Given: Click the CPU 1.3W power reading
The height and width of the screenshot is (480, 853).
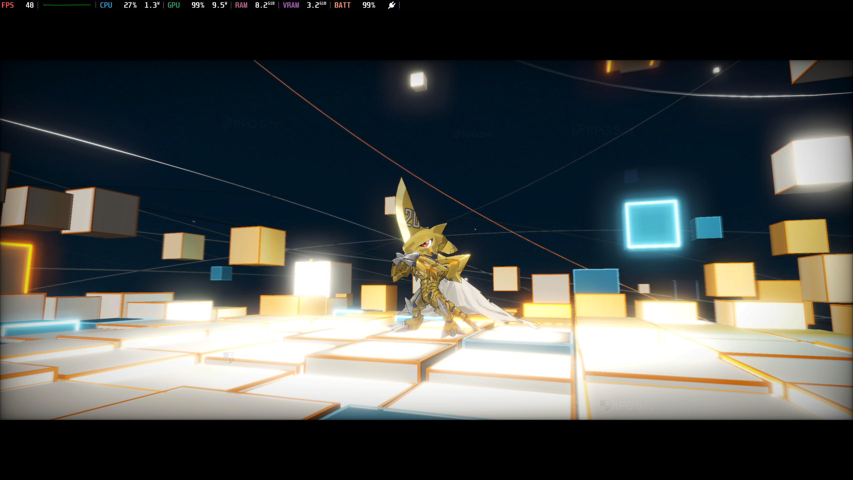Looking at the screenshot, I should click(152, 5).
